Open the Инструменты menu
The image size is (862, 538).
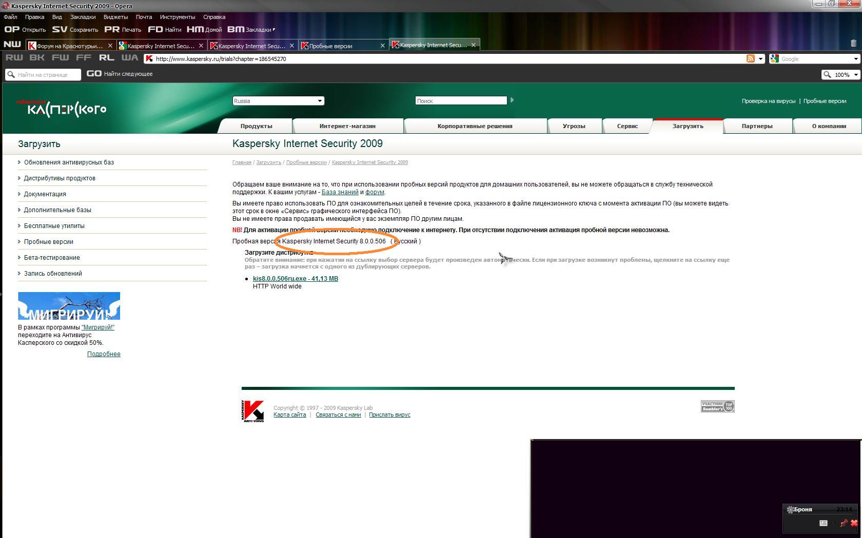pos(177,17)
